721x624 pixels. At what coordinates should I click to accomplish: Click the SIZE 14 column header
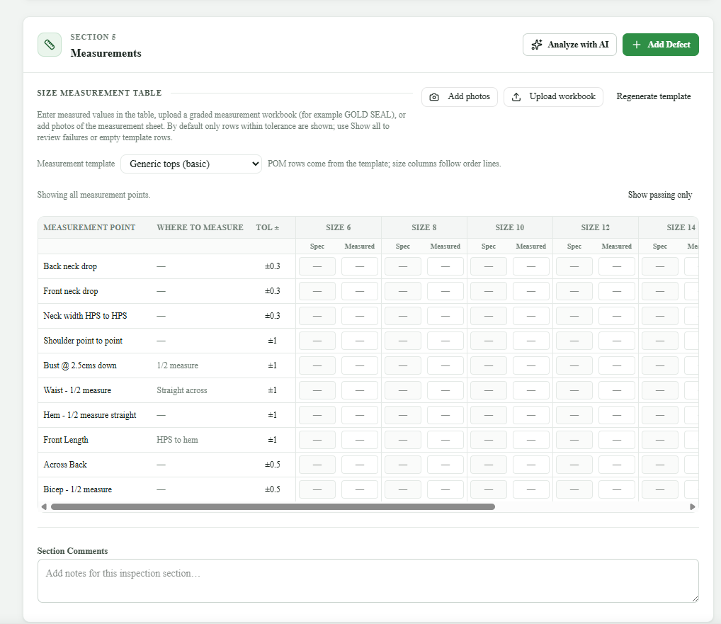click(681, 227)
